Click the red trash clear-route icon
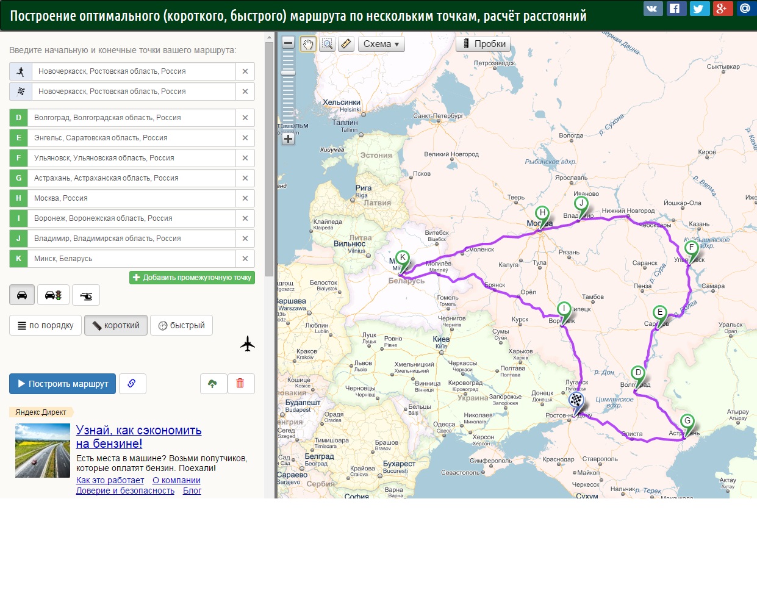757x604 pixels. coord(240,384)
